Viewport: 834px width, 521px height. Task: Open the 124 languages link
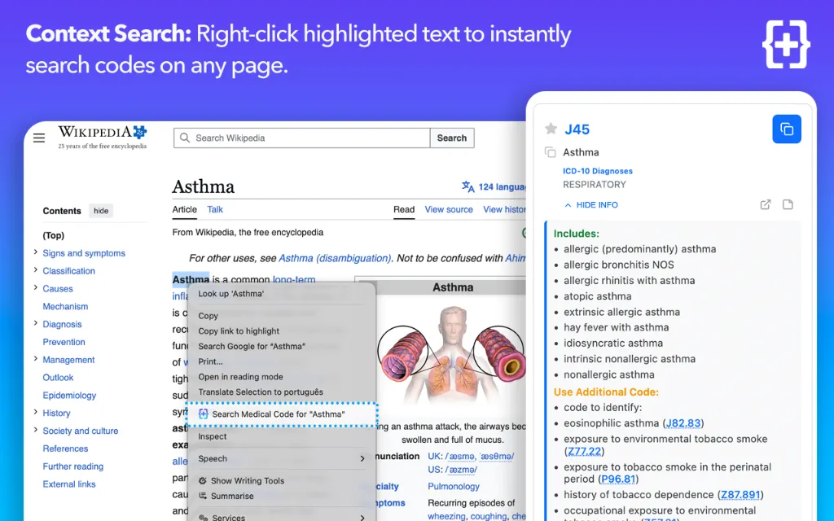coord(502,186)
